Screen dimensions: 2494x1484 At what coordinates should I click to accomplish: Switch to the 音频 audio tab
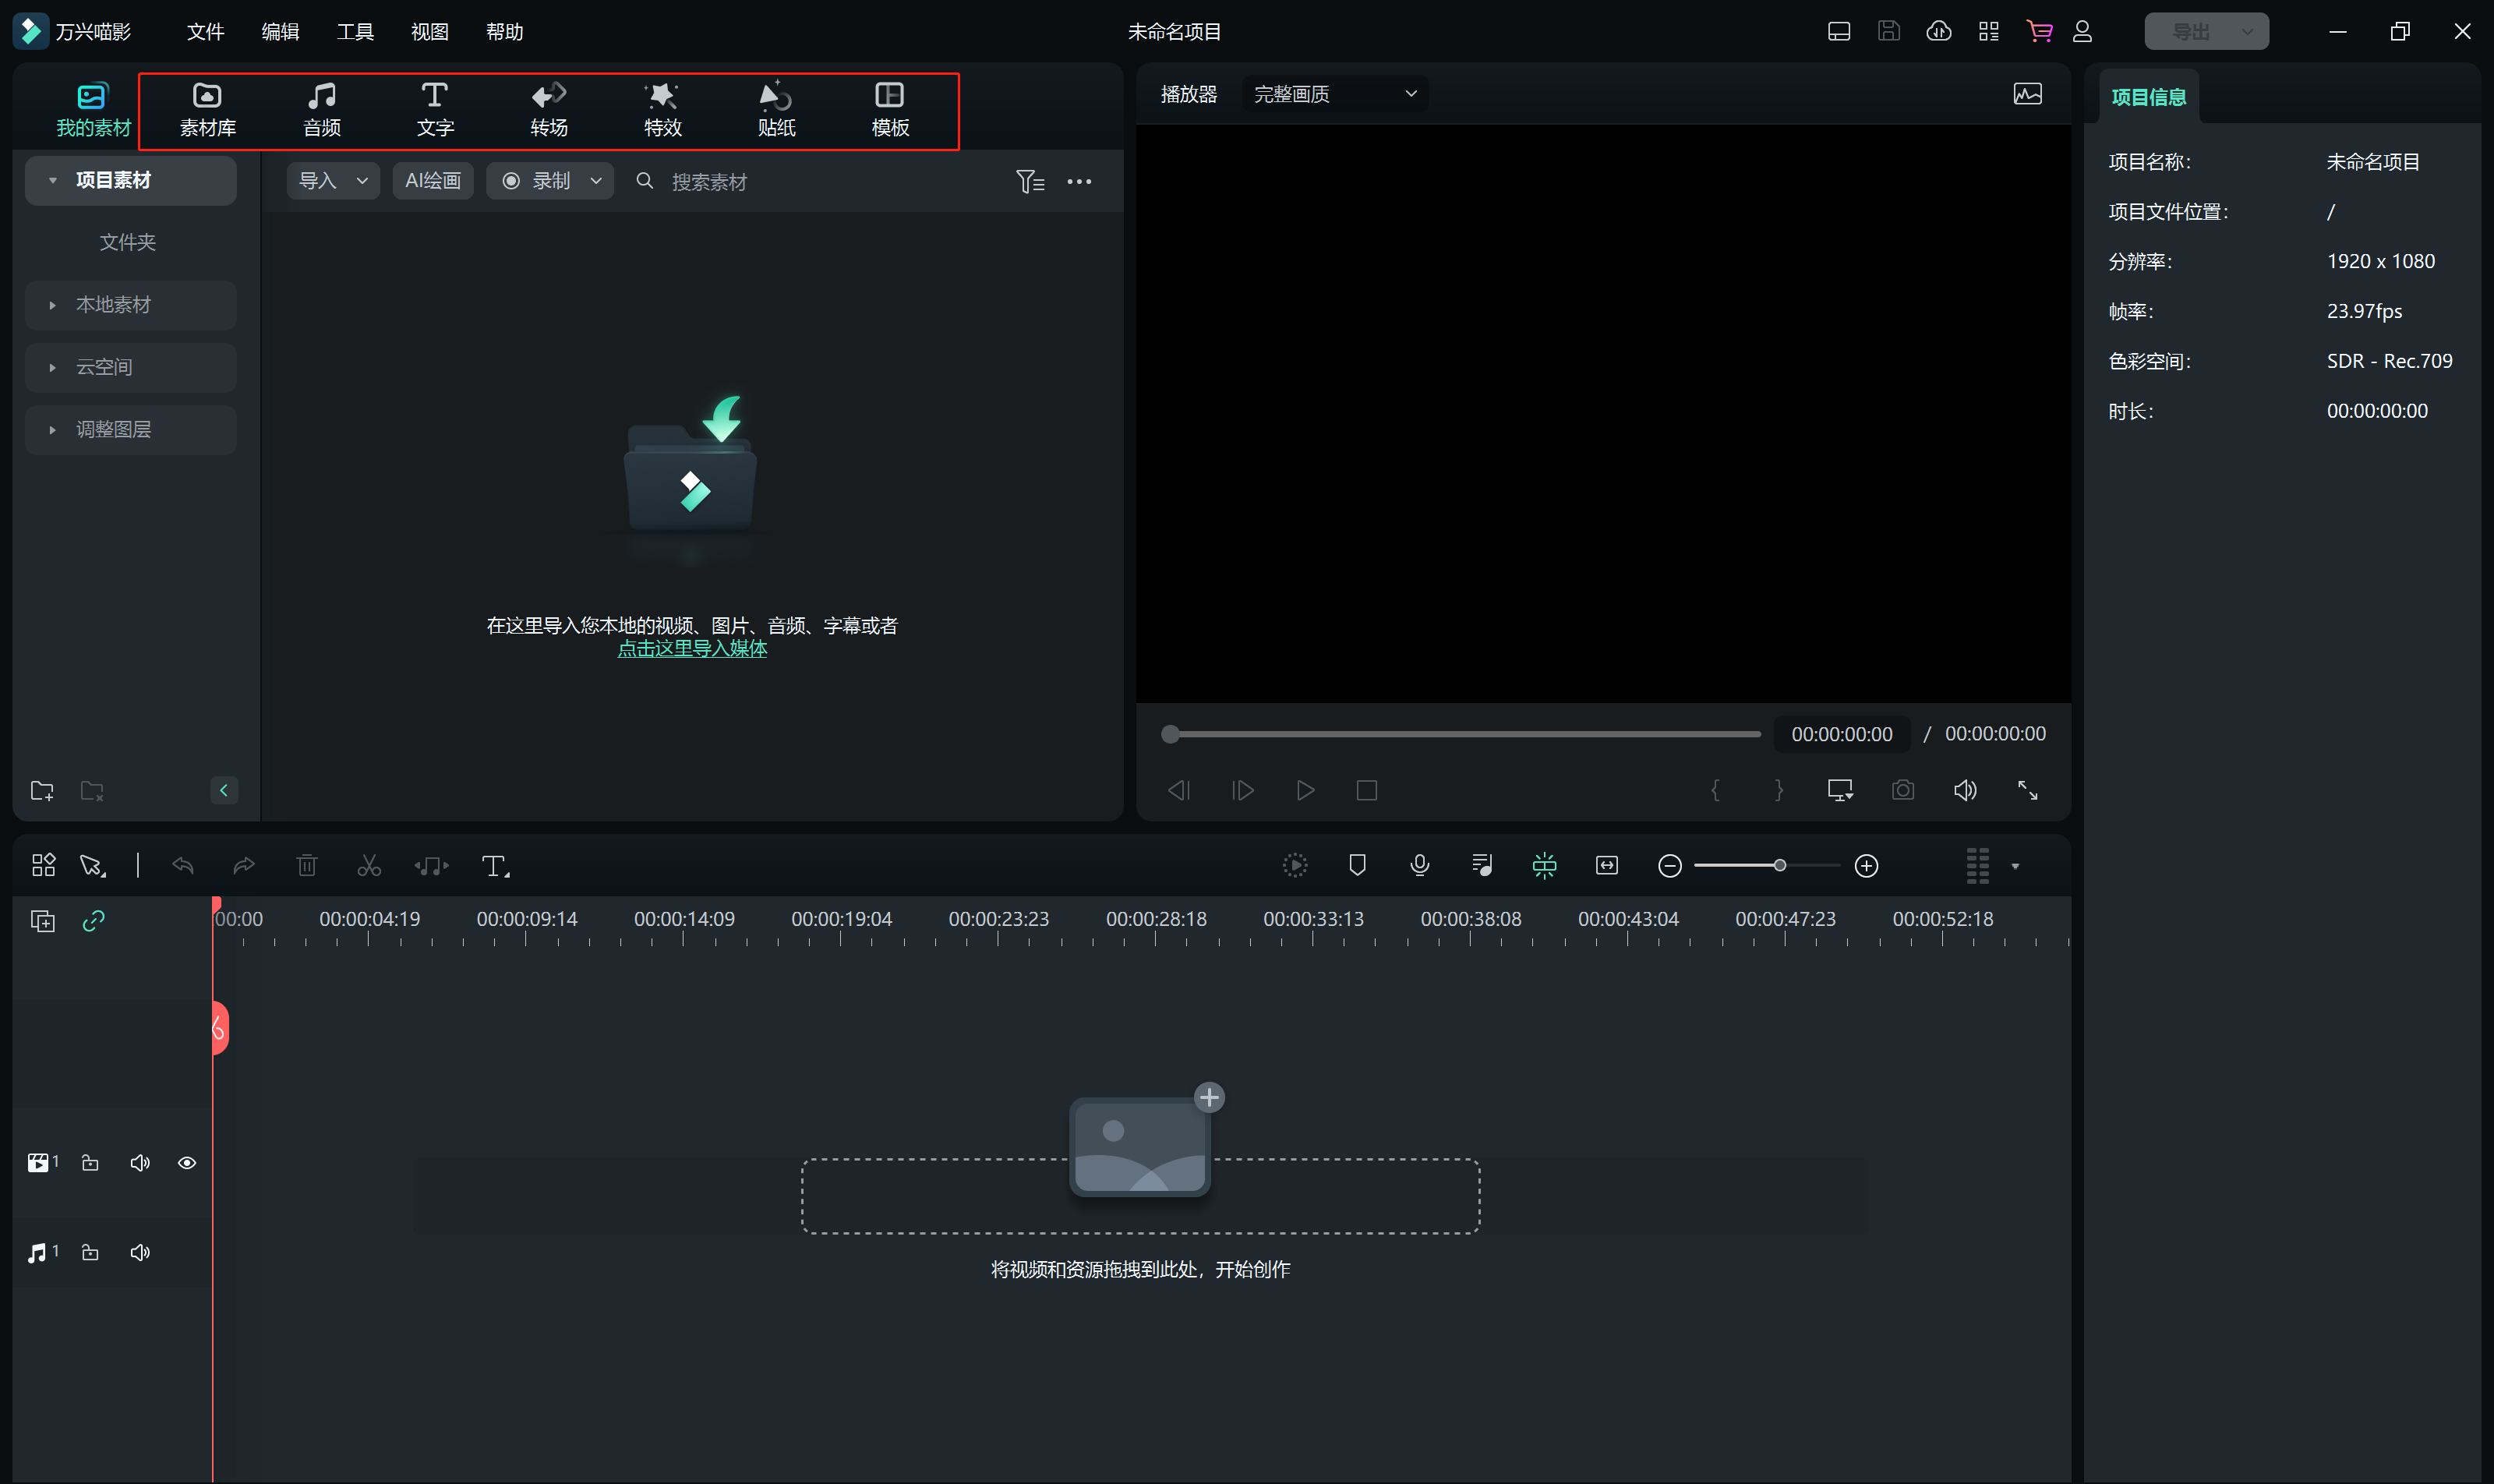click(321, 109)
